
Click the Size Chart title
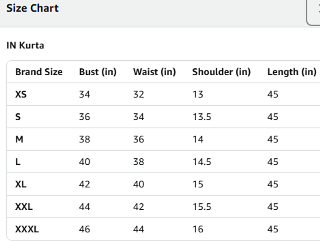coord(32,8)
